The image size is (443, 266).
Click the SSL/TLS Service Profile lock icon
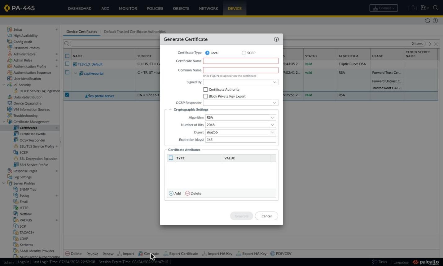tap(16, 146)
